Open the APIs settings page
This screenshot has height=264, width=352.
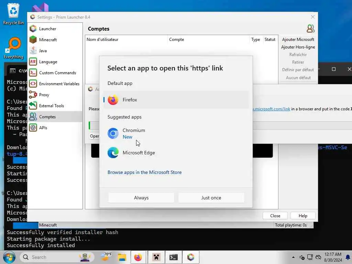point(55,128)
